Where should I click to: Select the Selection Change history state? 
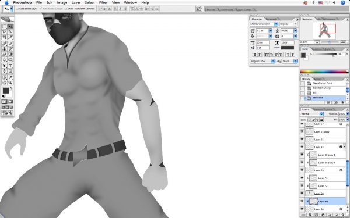[323, 88]
